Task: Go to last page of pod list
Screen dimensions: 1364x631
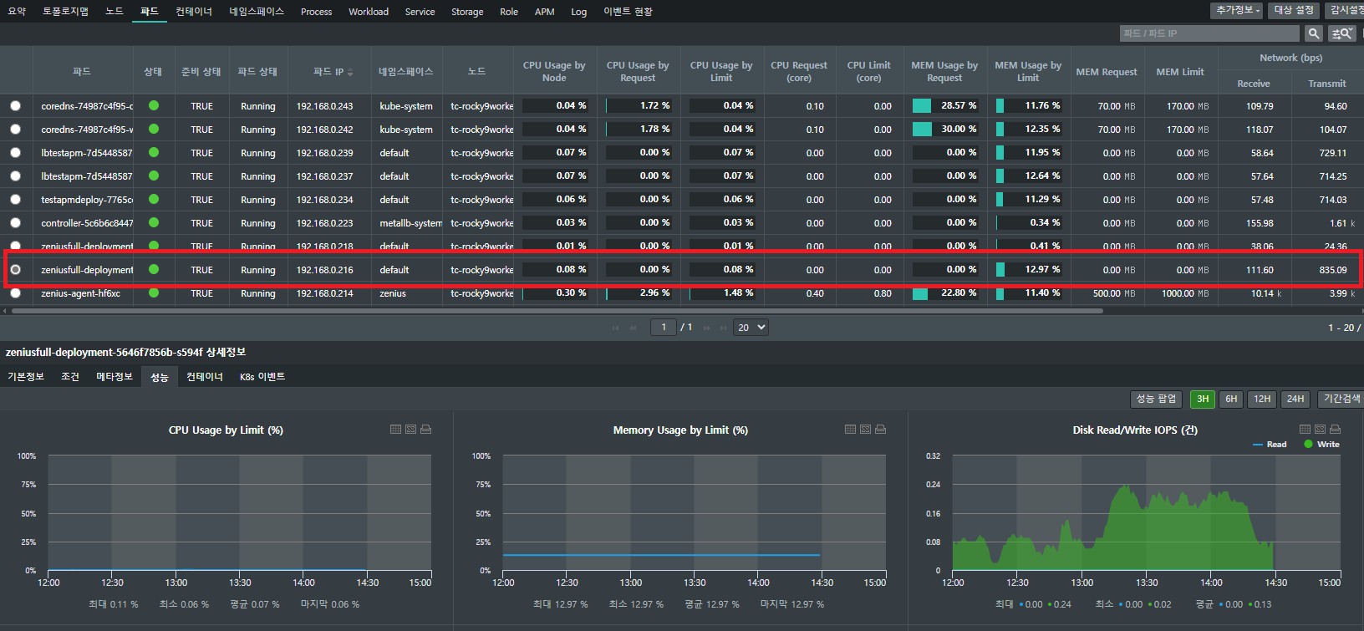Action: [724, 328]
